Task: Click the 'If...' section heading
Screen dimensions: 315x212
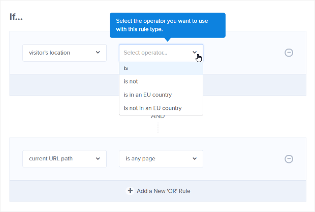Action: tap(19, 17)
